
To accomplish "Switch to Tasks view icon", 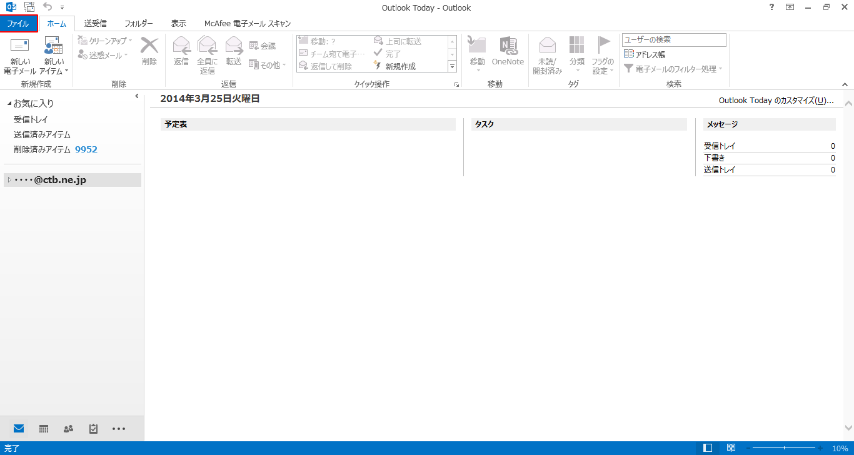I will 94,429.
